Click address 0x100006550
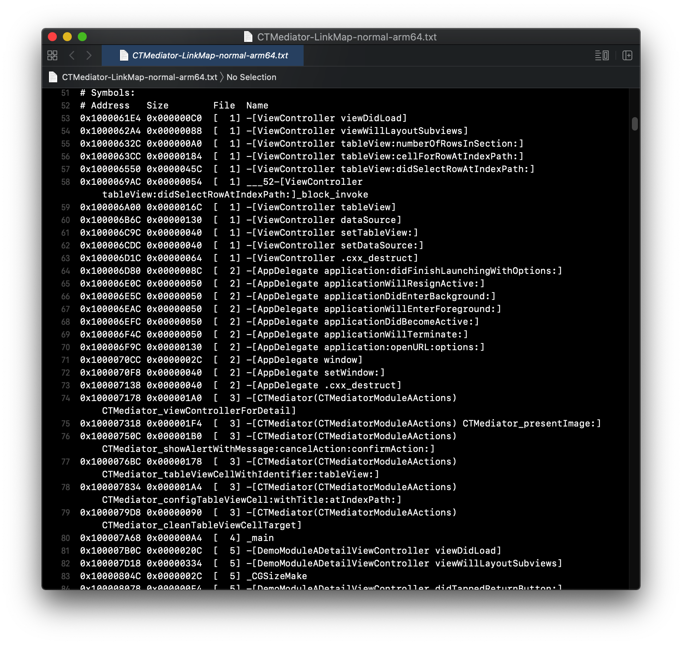The height and width of the screenshot is (645, 682). [110, 169]
